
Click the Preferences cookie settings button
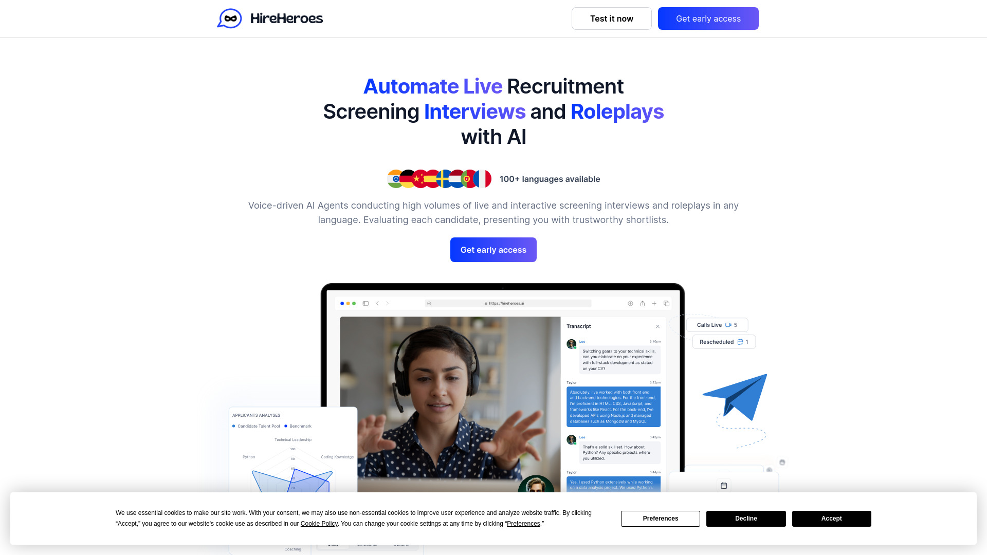tap(661, 519)
